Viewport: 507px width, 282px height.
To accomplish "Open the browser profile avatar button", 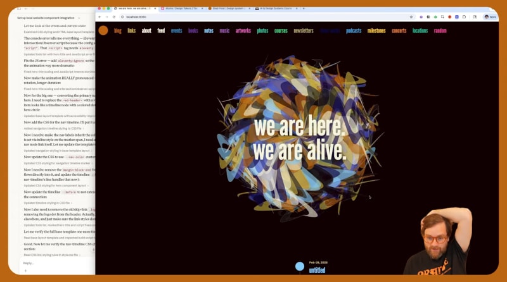I will [x=490, y=17].
